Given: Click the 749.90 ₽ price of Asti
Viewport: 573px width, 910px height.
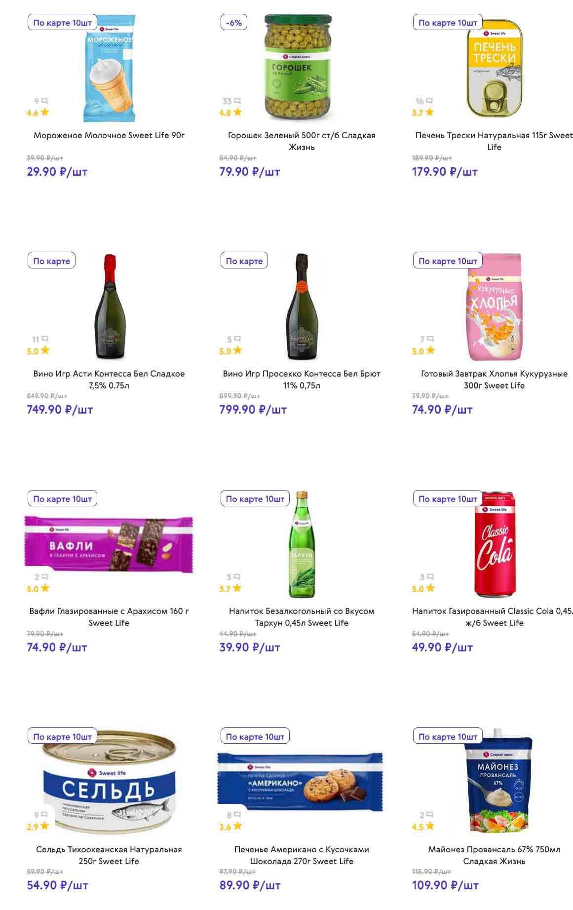Looking at the screenshot, I should [x=60, y=410].
